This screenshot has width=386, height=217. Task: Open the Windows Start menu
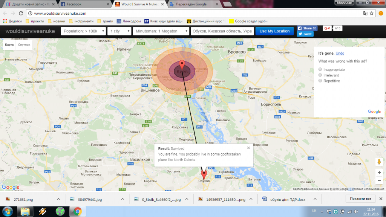(x=8, y=211)
